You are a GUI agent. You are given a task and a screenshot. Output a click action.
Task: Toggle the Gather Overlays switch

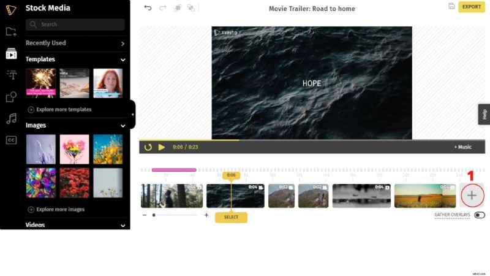coord(480,215)
